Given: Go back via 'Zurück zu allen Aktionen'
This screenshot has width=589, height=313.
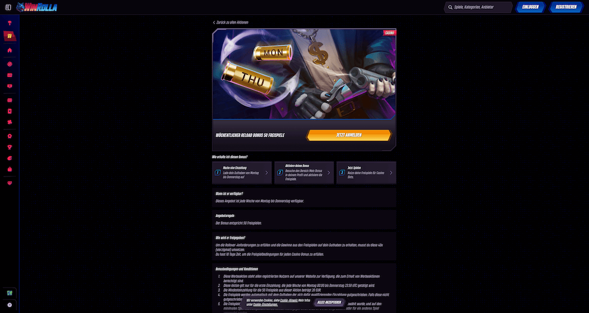Looking at the screenshot, I should pyautogui.click(x=230, y=22).
